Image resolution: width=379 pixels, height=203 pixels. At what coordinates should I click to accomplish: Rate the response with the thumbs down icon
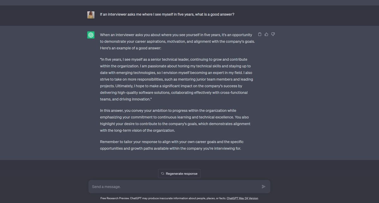point(273,34)
